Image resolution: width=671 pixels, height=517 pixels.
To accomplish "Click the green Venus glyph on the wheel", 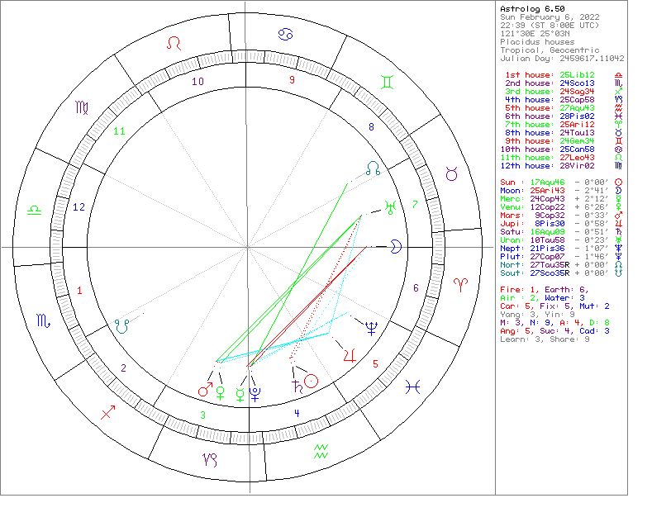I will tap(220, 393).
